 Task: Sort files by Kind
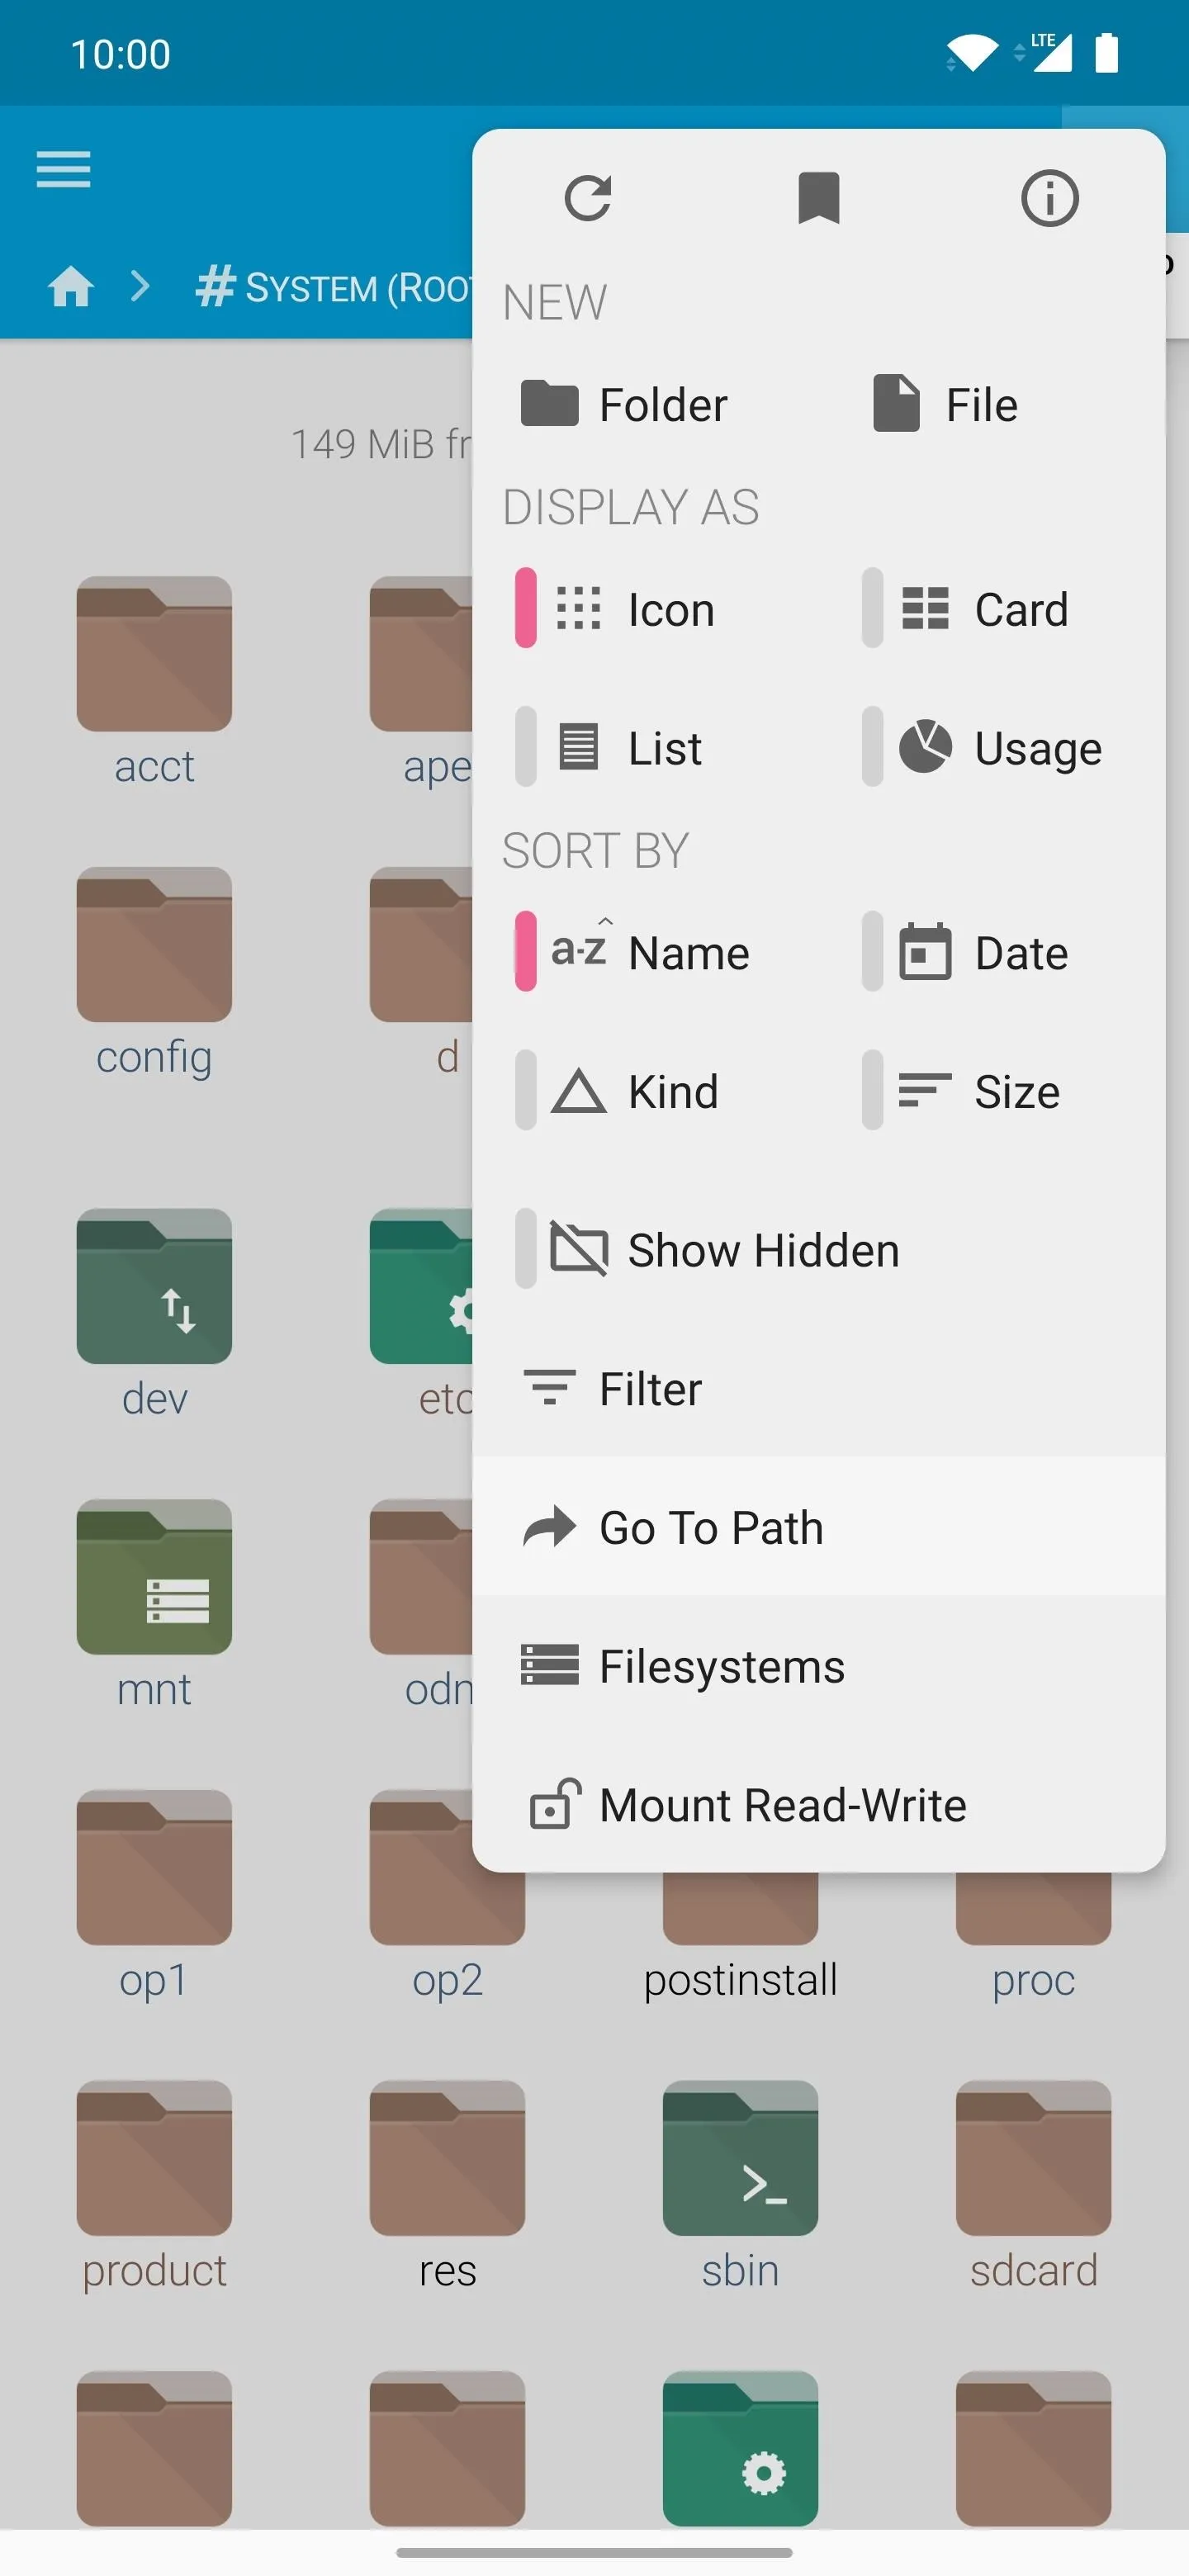[x=635, y=1091]
